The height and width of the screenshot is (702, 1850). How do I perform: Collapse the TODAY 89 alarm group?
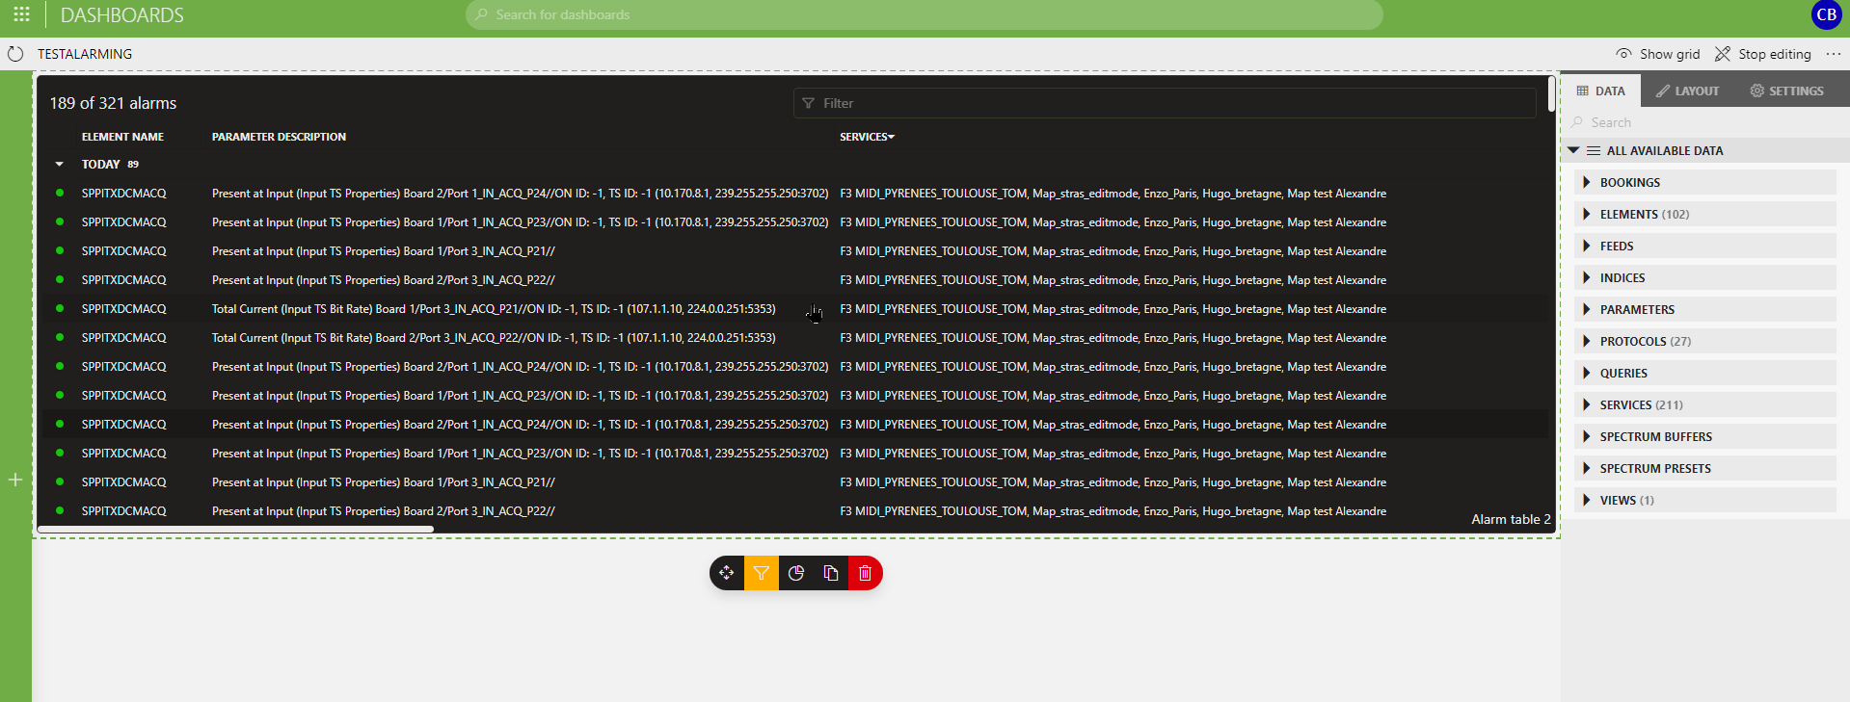(x=59, y=165)
